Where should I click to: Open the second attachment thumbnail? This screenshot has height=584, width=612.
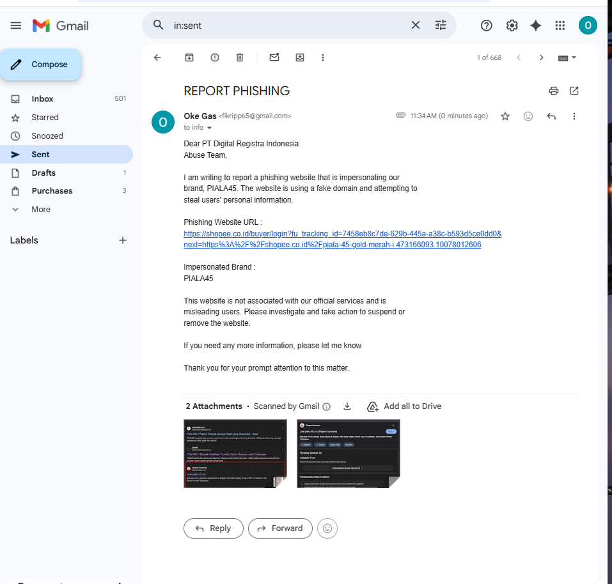pyautogui.click(x=348, y=454)
